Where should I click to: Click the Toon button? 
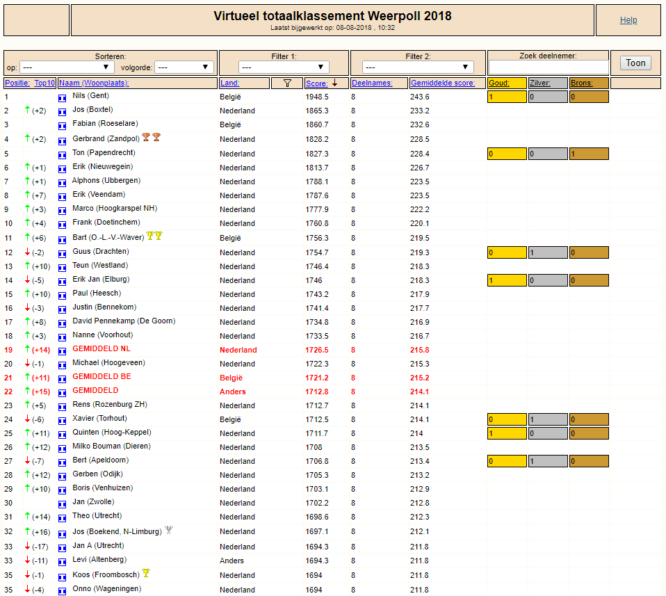tap(635, 63)
